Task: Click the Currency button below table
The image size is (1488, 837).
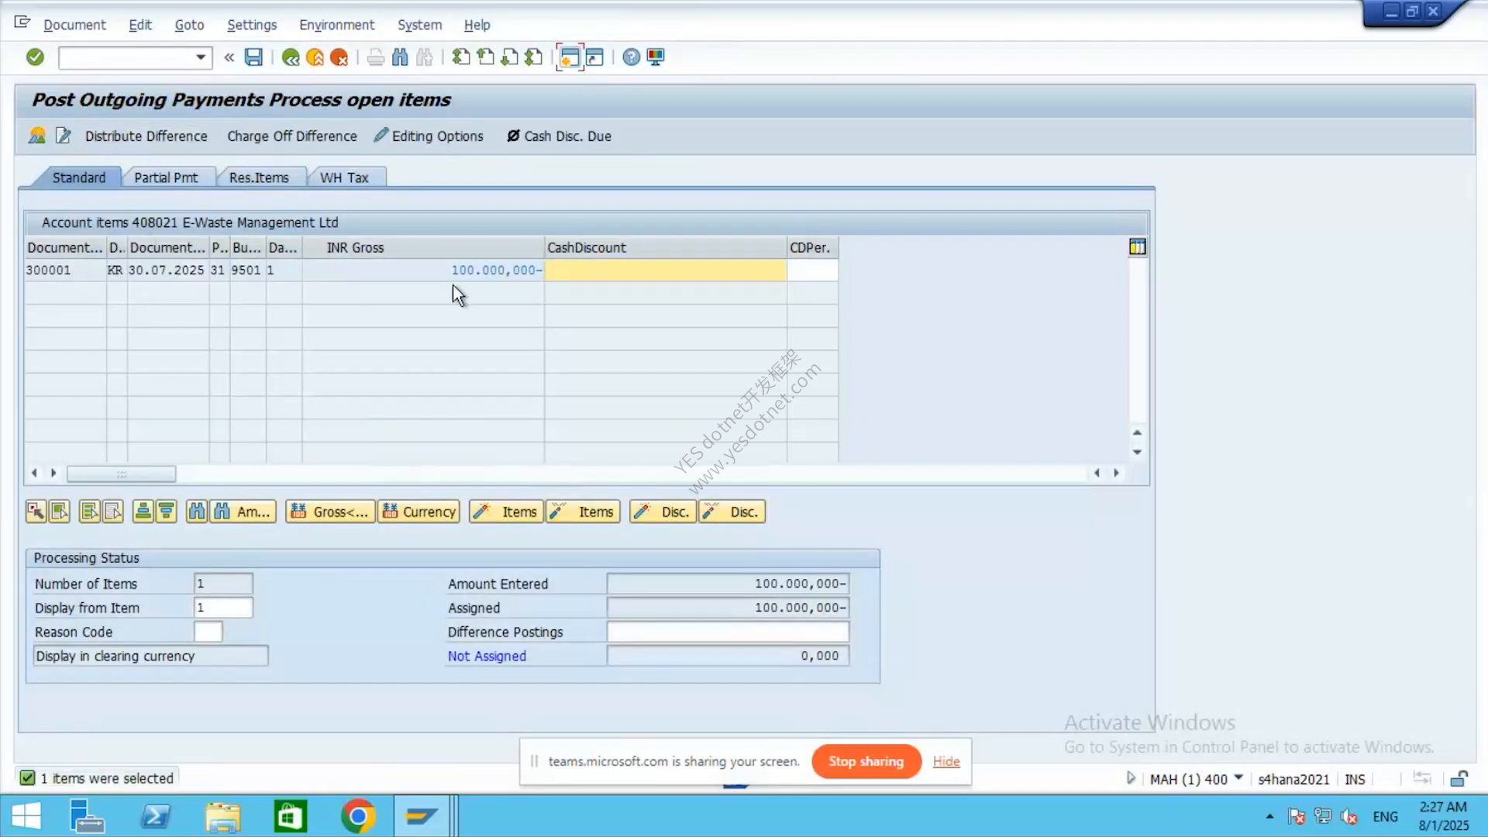Action: pyautogui.click(x=419, y=511)
